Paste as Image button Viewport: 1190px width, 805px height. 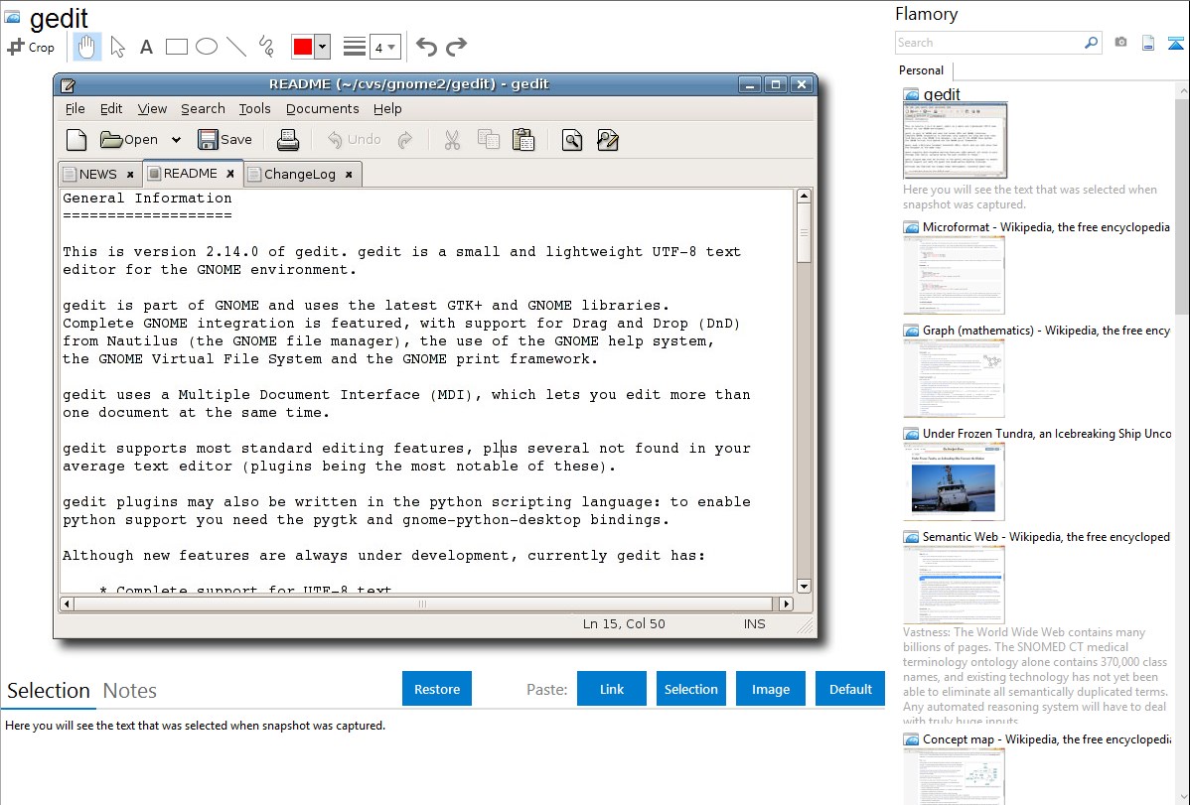770,689
